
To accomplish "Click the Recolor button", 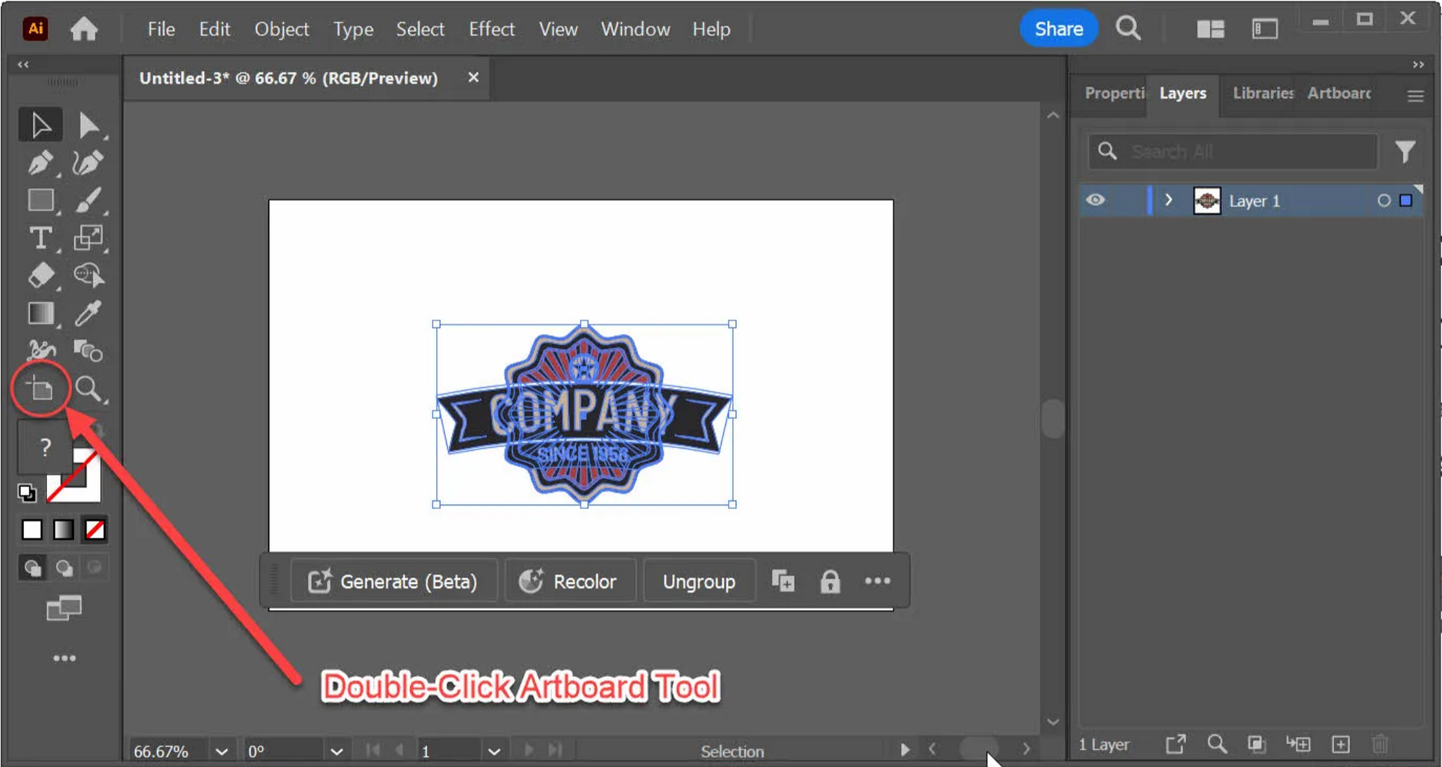I will [570, 581].
